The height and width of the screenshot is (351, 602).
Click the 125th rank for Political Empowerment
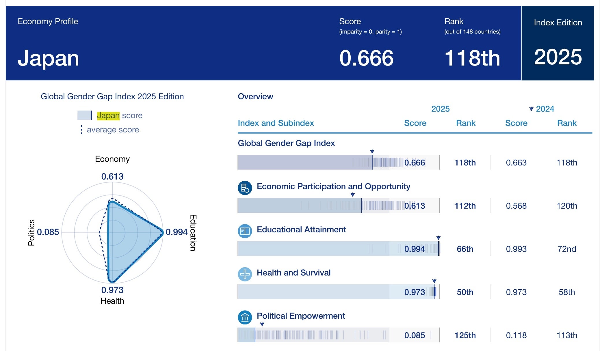tap(465, 335)
